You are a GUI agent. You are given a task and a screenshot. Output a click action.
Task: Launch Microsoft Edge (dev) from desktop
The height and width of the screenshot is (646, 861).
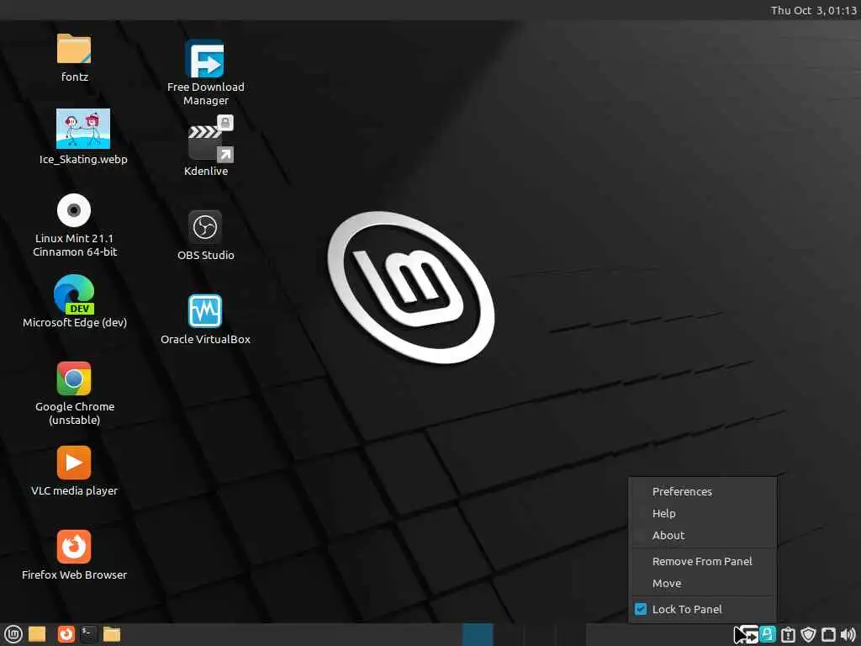[x=74, y=294]
